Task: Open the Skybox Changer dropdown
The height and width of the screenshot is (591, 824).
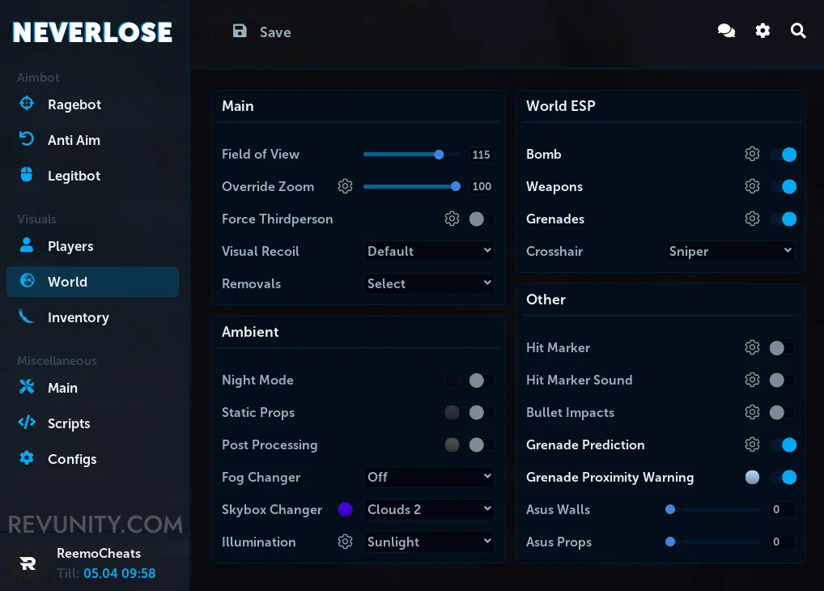Action: pos(429,509)
